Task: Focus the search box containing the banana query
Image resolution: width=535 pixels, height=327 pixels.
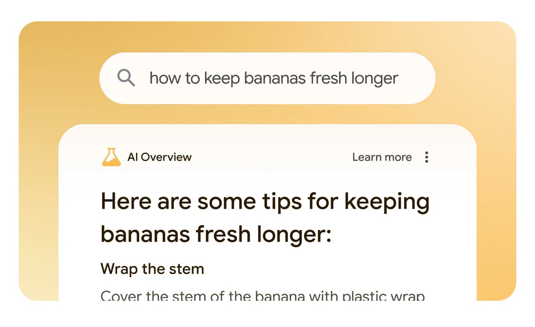Action: coord(267,78)
